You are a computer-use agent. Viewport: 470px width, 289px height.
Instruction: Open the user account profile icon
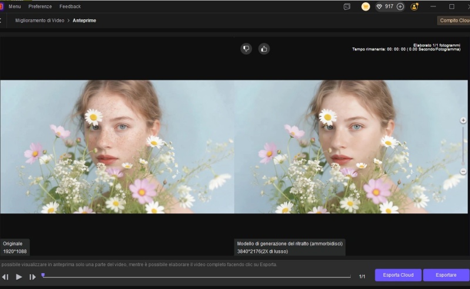pyautogui.click(x=415, y=6)
